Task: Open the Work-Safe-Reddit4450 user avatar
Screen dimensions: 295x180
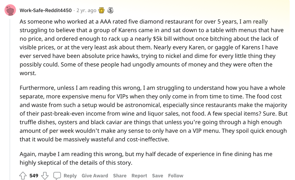Action: click(10, 10)
